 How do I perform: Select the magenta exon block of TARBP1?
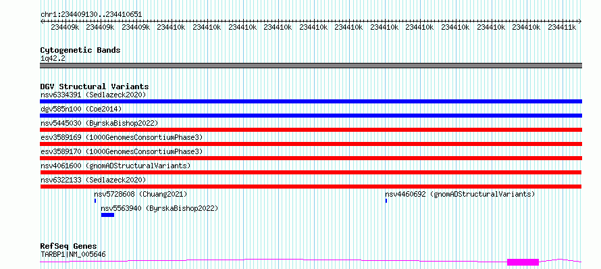(x=523, y=262)
